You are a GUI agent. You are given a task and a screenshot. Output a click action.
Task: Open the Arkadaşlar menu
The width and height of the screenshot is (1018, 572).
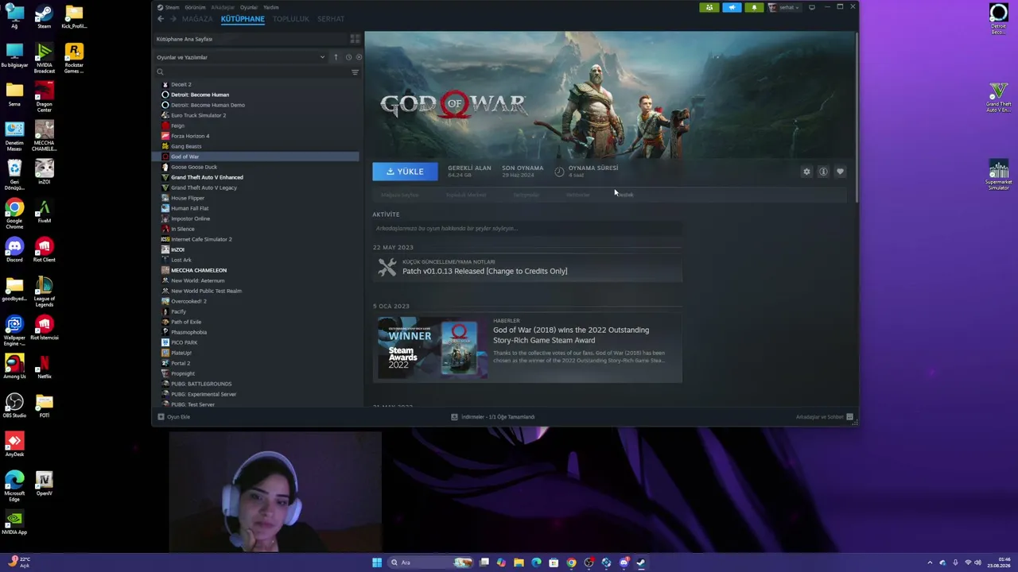223,7
